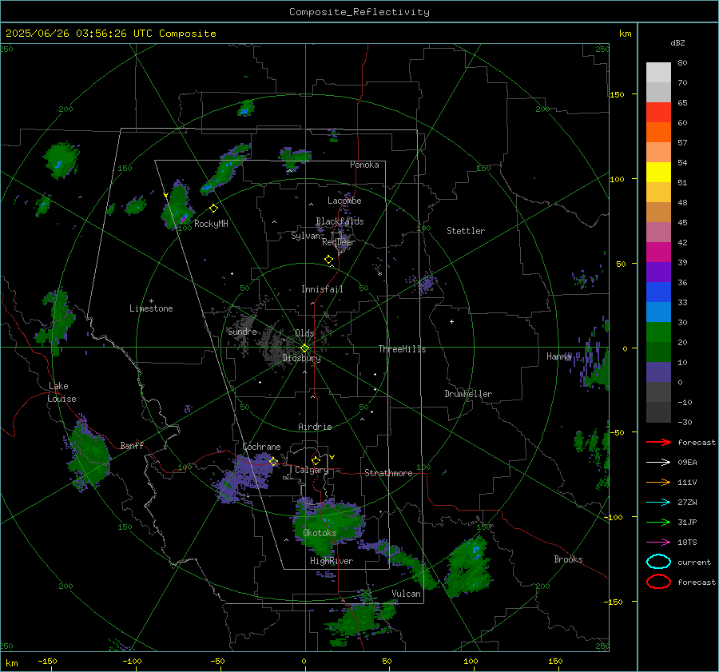The image size is (719, 672).
Task: Click the orange 111V arrow legend icon
Action: 658,482
